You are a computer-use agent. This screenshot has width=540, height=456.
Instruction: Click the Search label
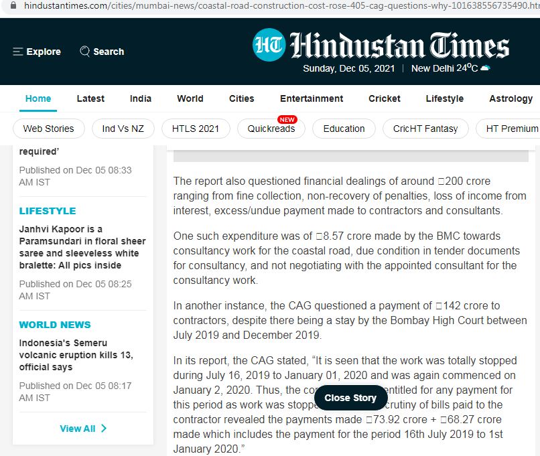[109, 52]
